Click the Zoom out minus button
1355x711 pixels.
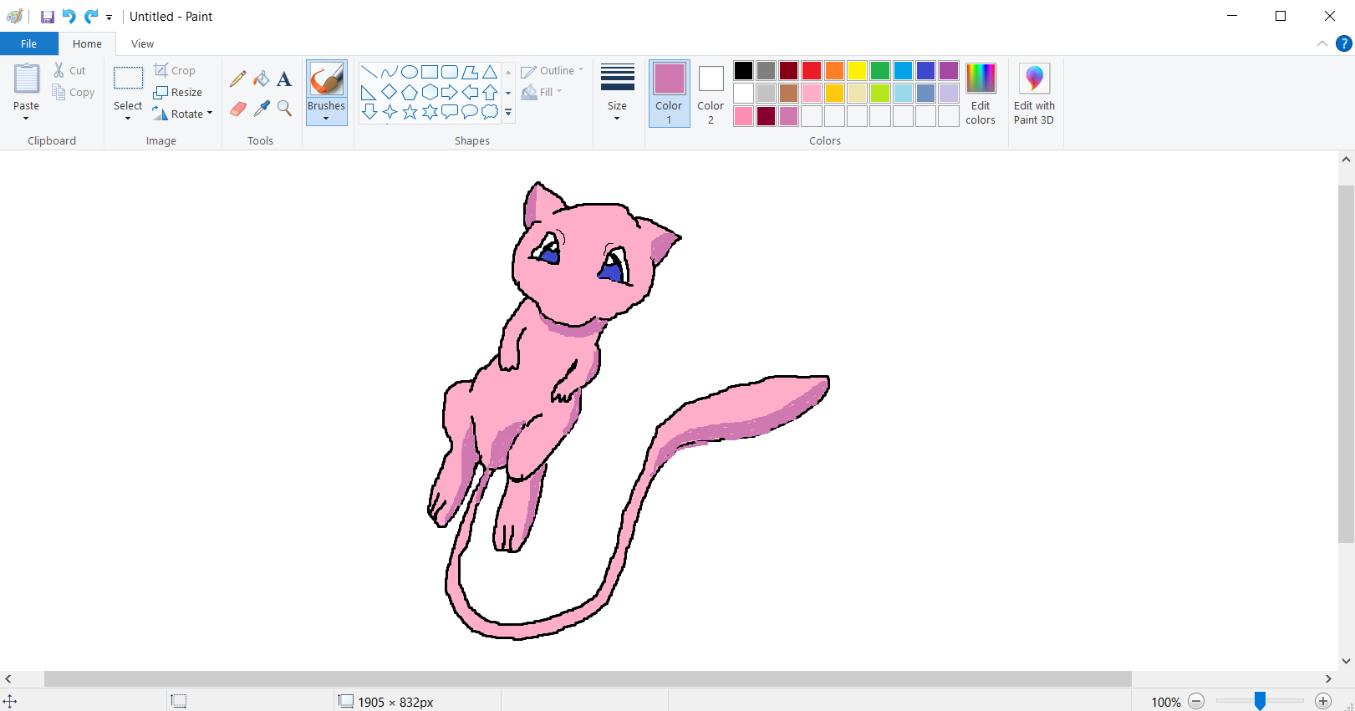tap(1196, 701)
